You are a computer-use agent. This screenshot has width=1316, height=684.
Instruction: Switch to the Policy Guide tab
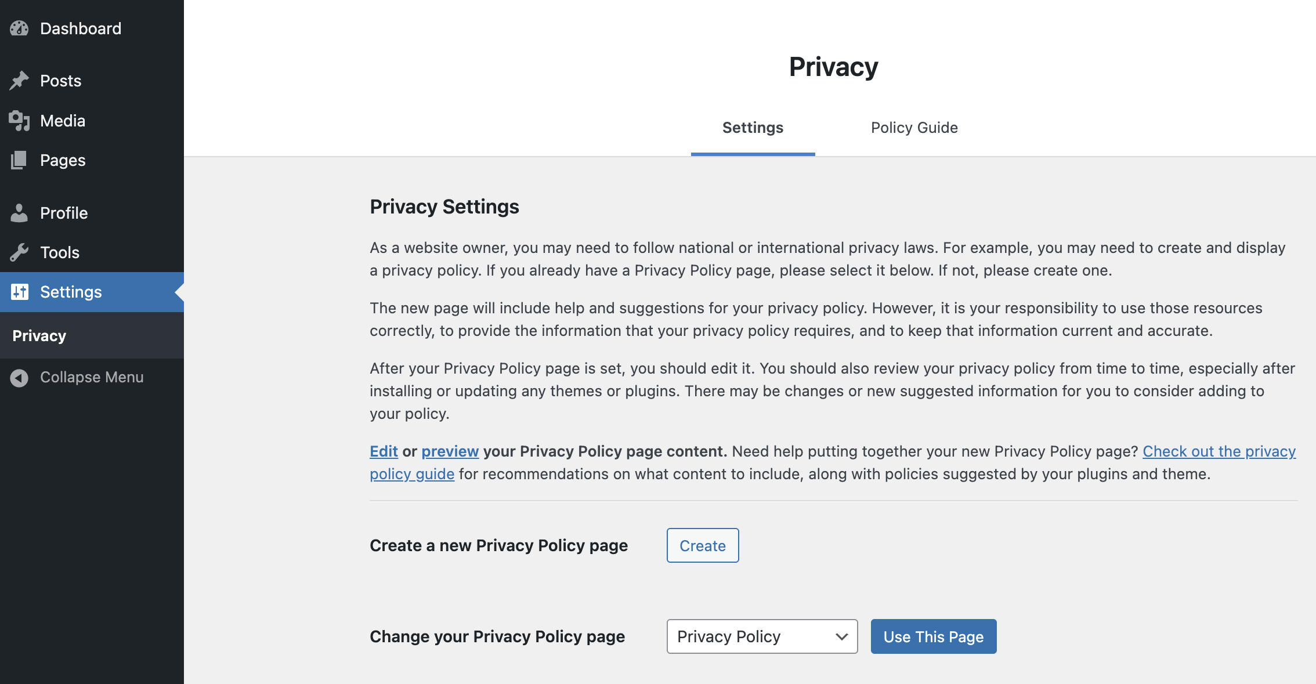914,127
